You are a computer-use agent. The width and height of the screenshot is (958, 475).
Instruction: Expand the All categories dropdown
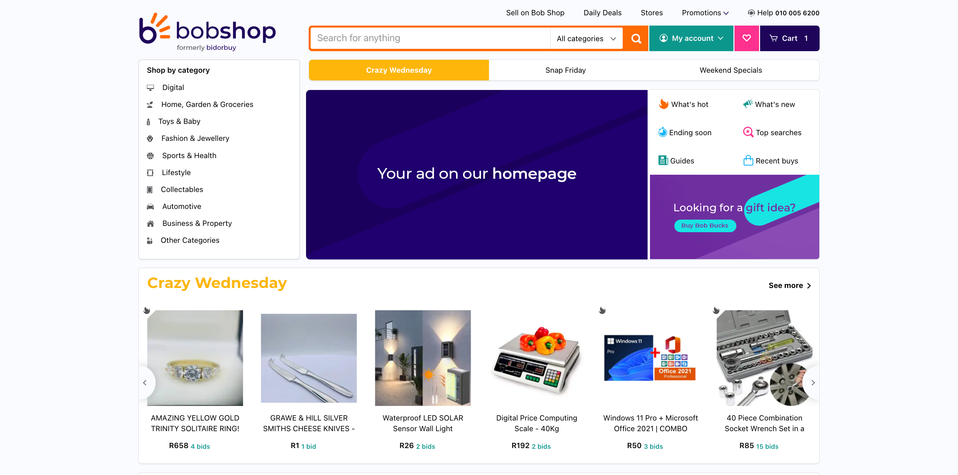pyautogui.click(x=586, y=39)
